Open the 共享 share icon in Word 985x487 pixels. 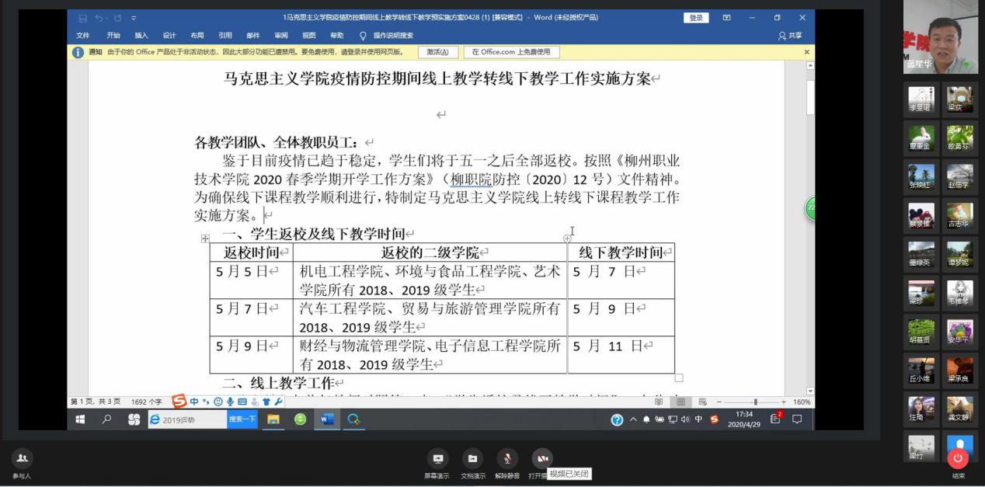pos(789,35)
